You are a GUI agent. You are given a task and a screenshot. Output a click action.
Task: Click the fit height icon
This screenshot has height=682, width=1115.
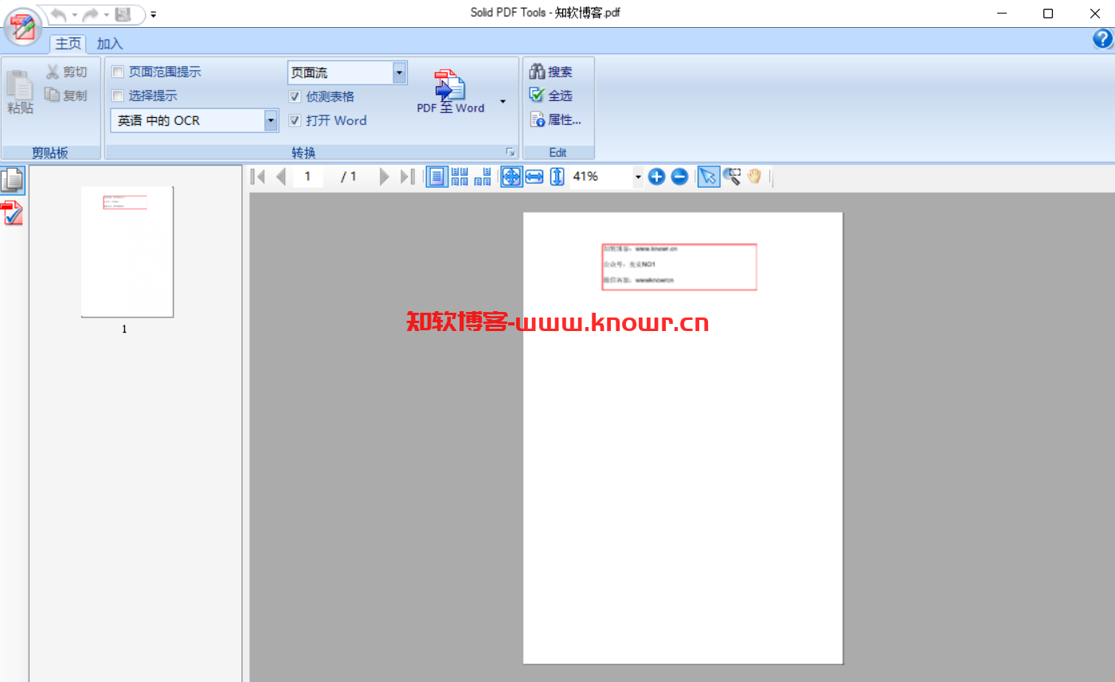(x=557, y=177)
